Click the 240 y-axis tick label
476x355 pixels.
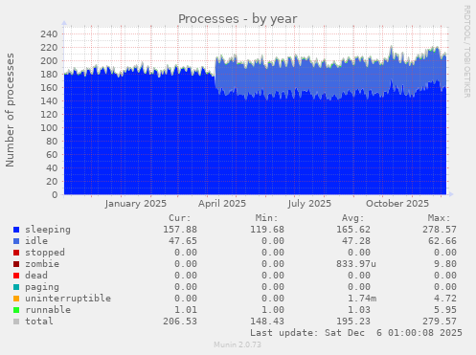pyautogui.click(x=49, y=34)
